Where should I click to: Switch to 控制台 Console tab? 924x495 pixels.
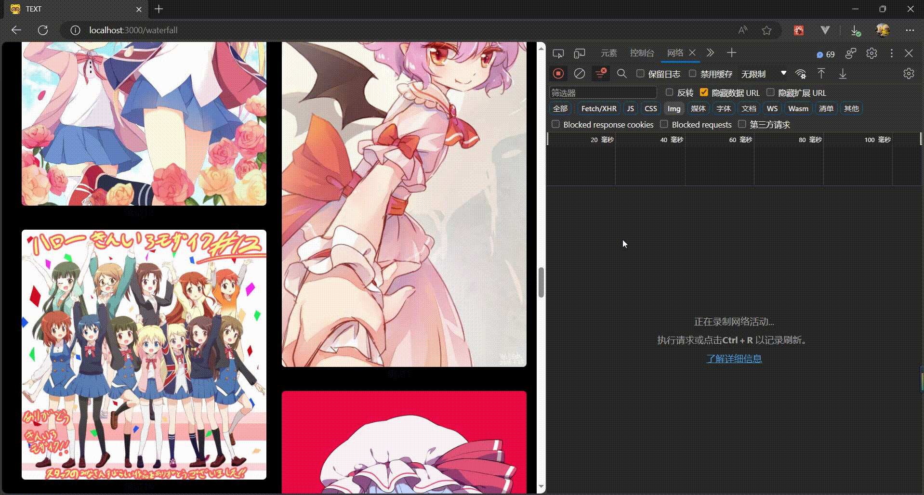(x=642, y=53)
